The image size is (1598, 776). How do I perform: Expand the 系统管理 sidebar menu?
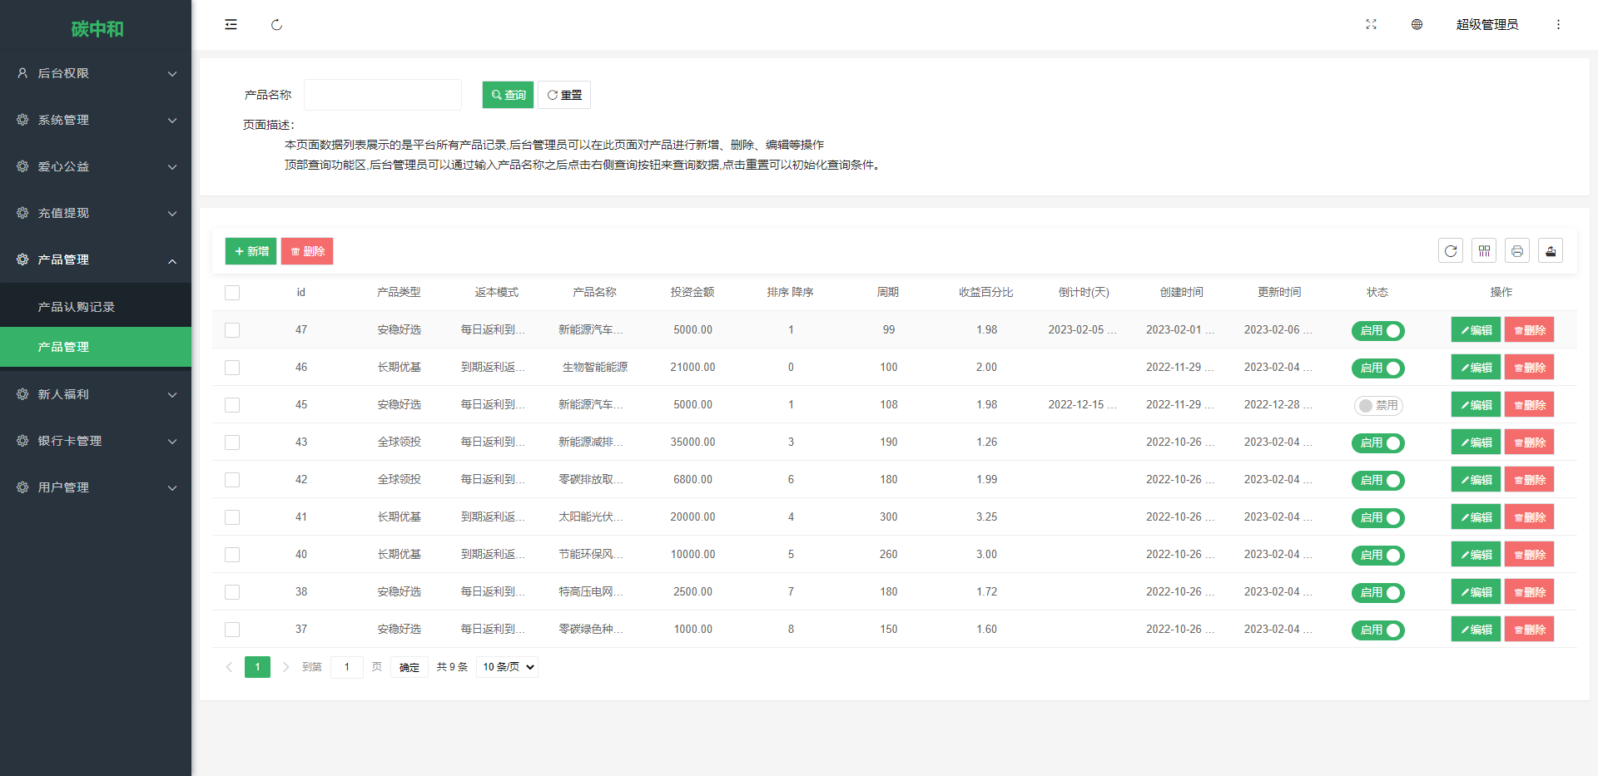[96, 120]
